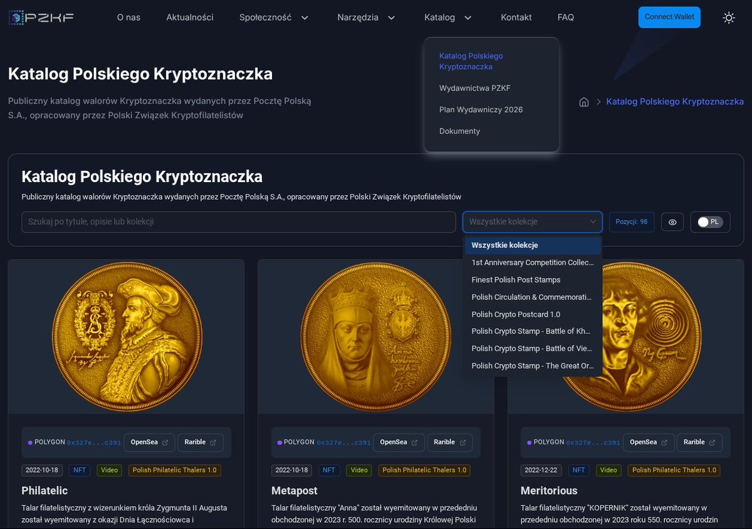Select Finest Polish Post Stamps collection
The width and height of the screenshot is (752, 529).
coord(533,280)
